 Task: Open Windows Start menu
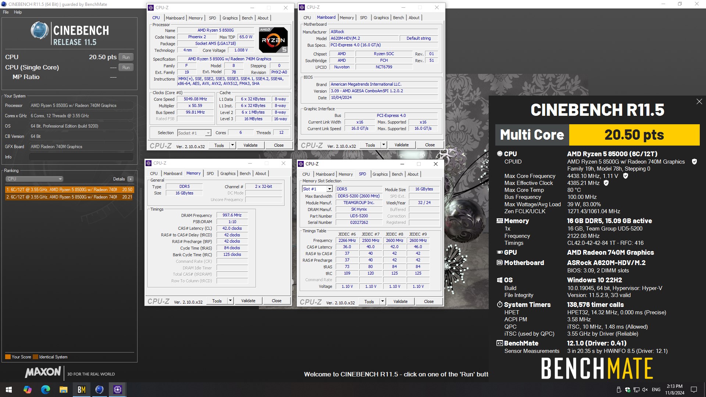(9, 389)
